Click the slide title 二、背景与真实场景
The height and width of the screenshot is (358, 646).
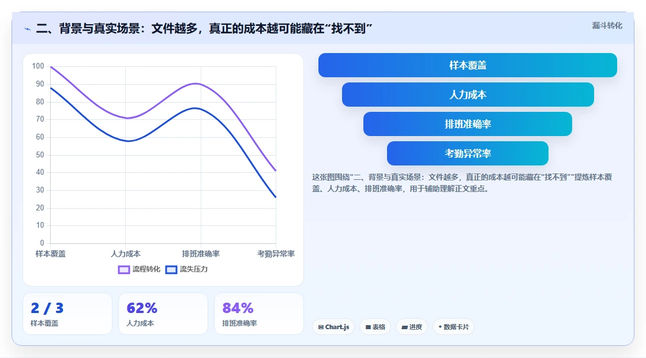204,29
